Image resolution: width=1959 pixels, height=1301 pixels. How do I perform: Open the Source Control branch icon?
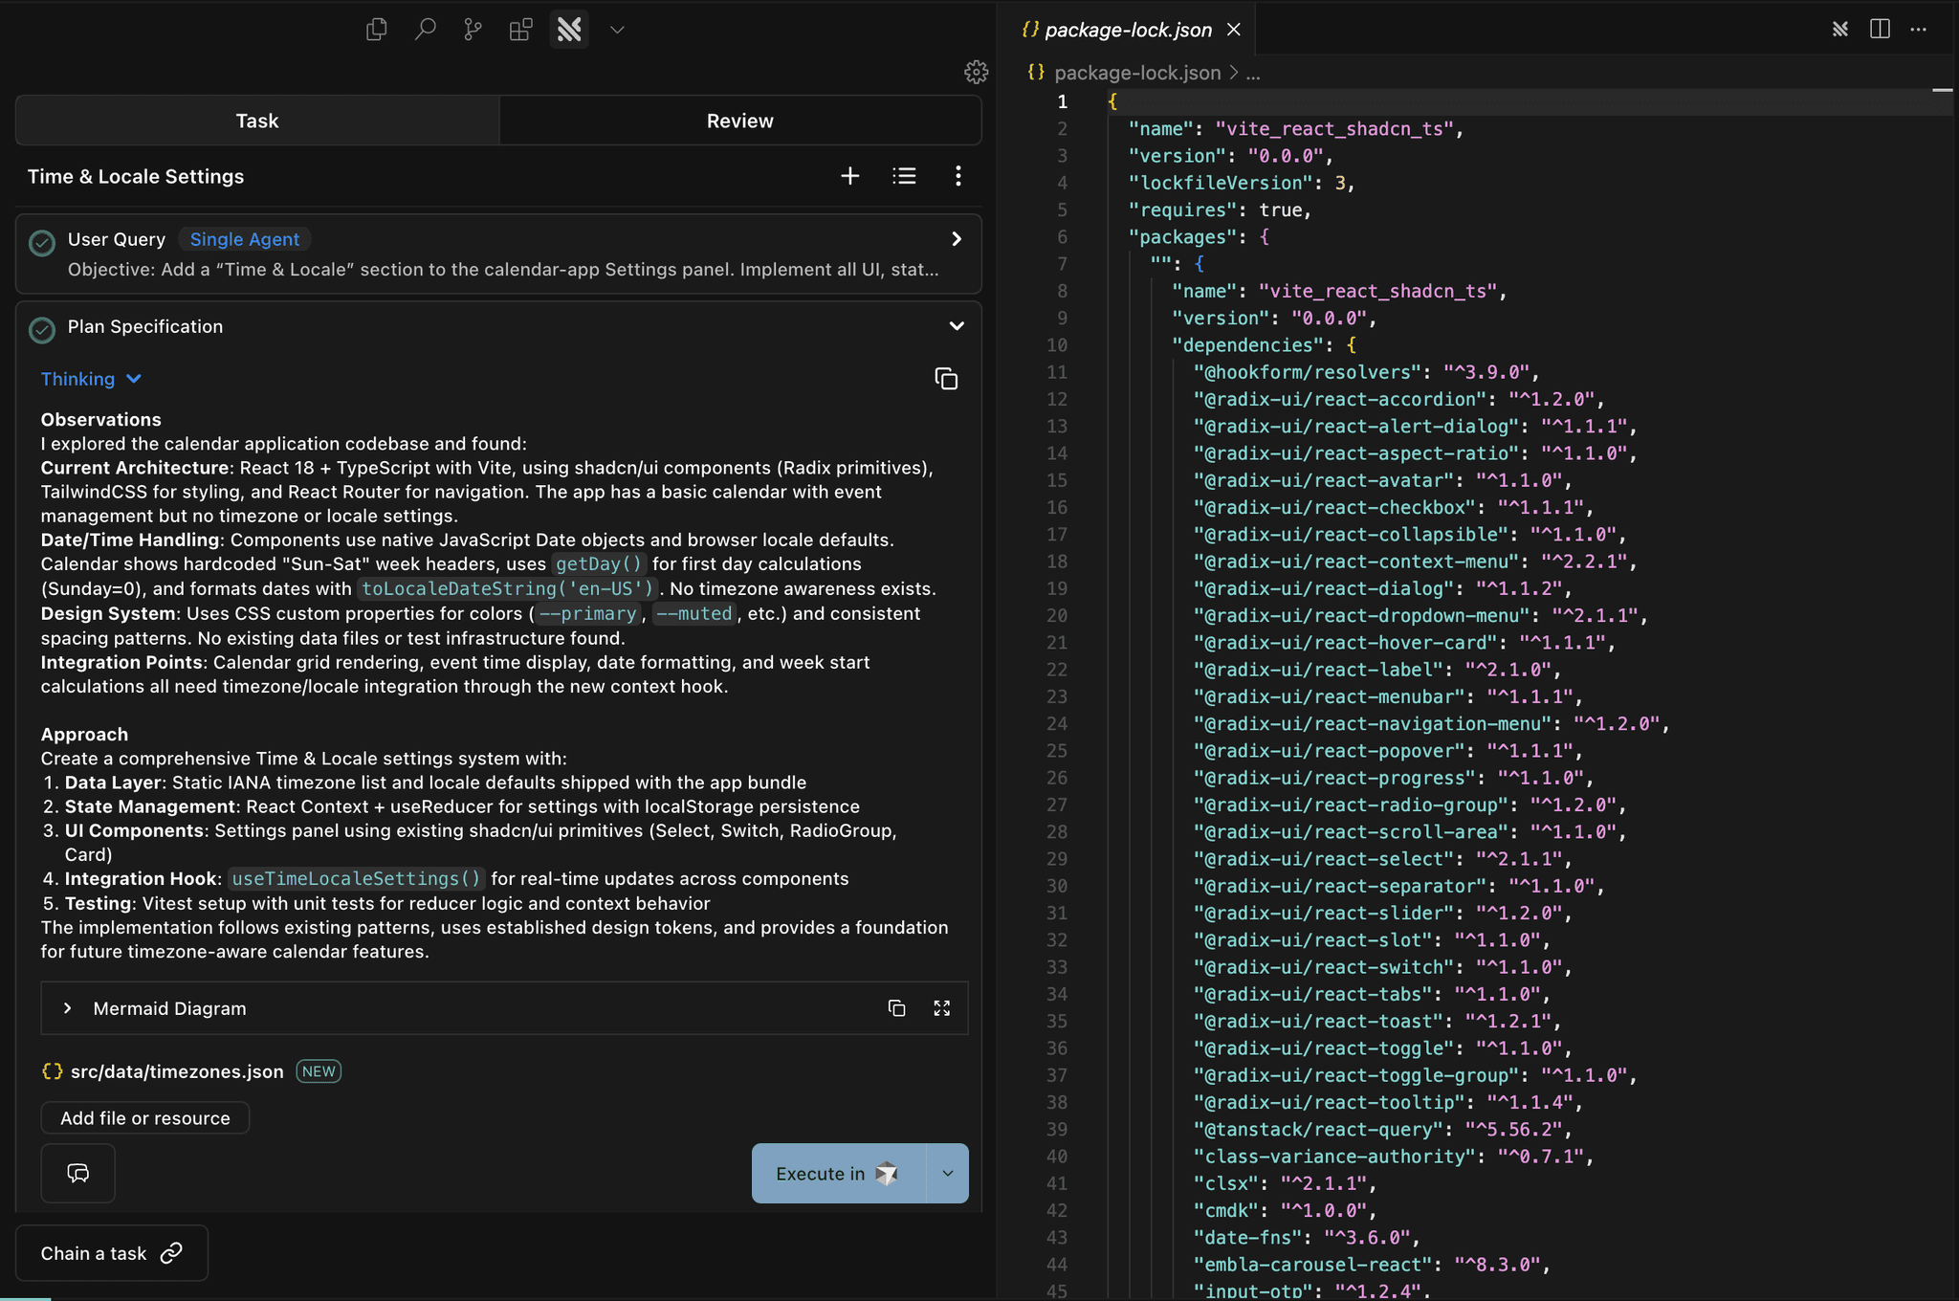[x=473, y=30]
